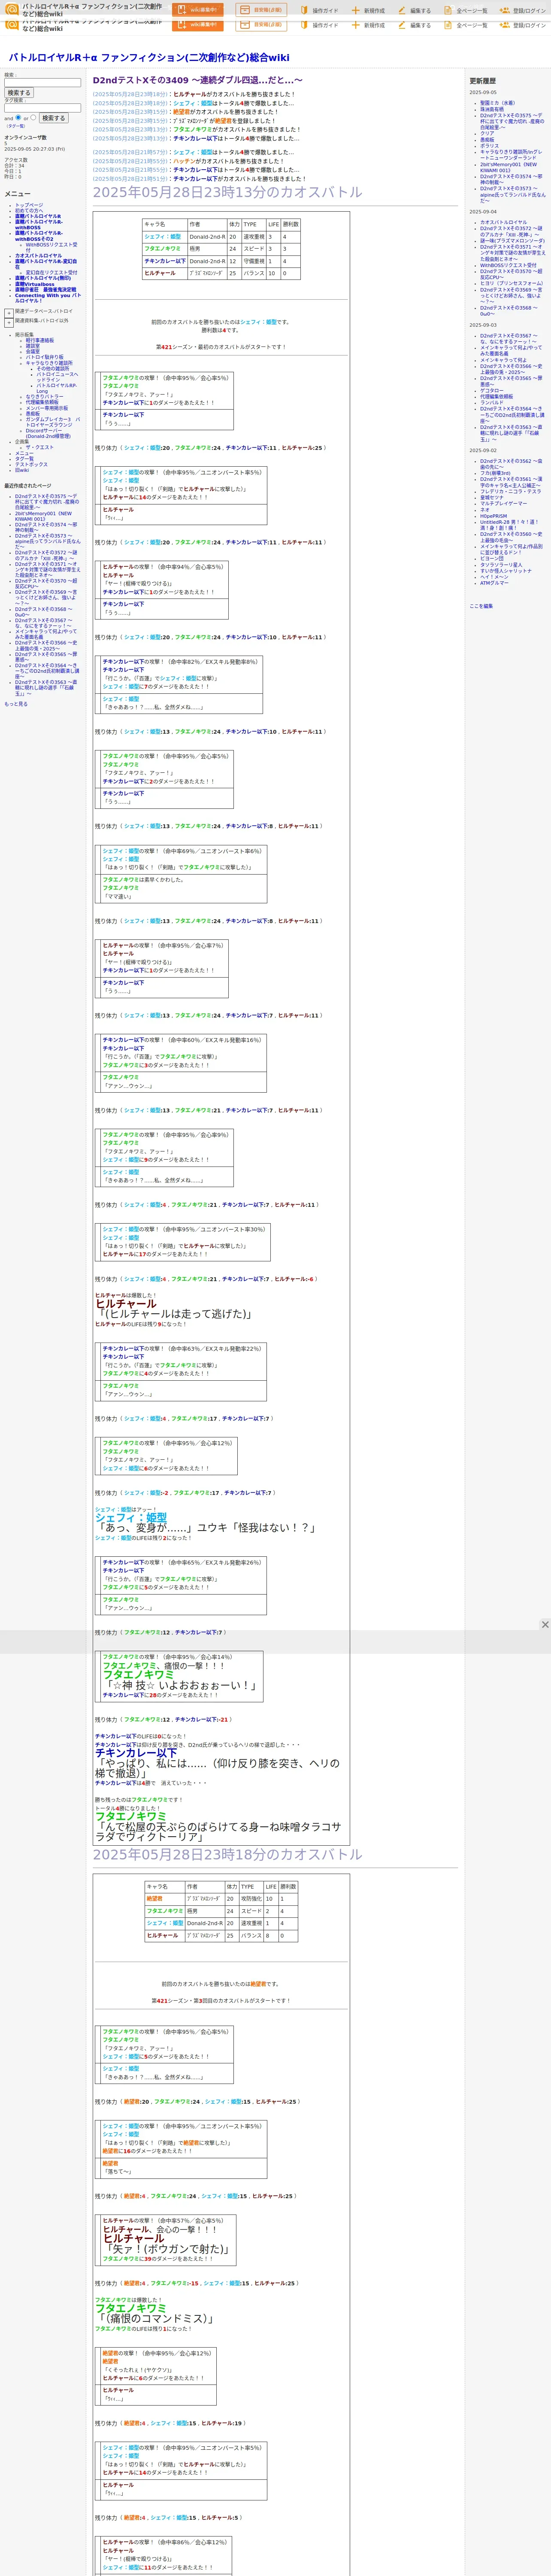Open 変幻自在リクエスト受付 link

click(x=51, y=272)
